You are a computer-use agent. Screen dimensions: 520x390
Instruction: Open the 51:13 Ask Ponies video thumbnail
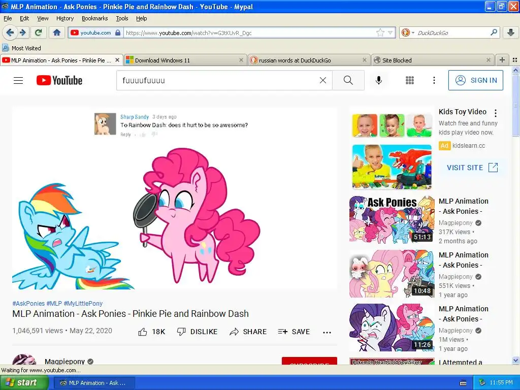tap(392, 219)
